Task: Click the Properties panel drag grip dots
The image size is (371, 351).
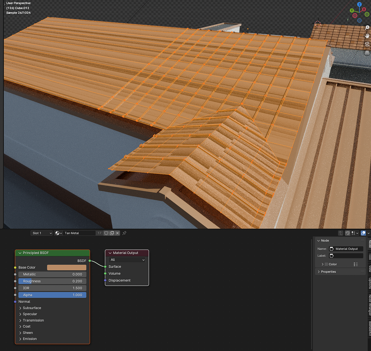Action: point(362,272)
